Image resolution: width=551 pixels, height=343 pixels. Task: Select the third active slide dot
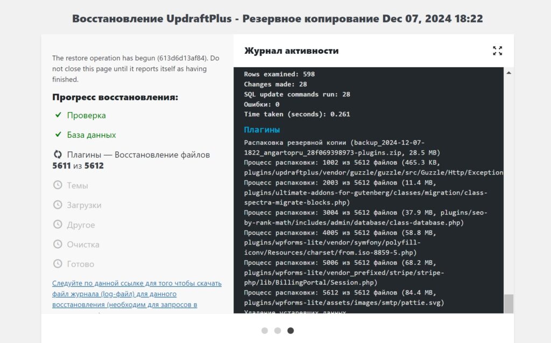click(x=291, y=331)
